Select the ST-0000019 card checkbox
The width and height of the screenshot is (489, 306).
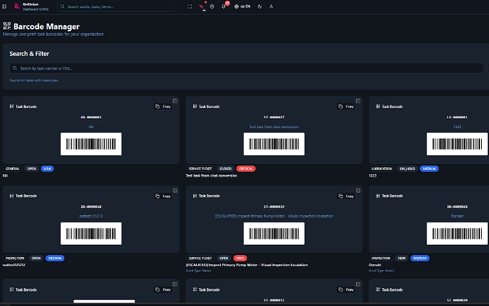(x=358, y=191)
